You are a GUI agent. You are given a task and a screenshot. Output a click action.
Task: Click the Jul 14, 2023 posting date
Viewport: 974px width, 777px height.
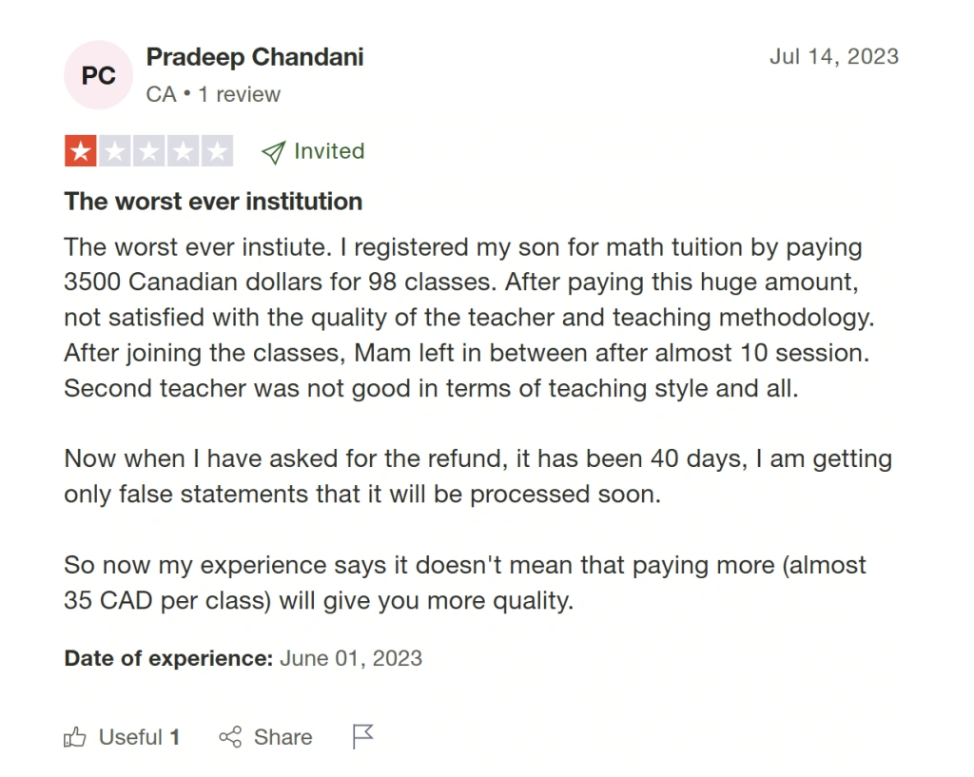834,57
